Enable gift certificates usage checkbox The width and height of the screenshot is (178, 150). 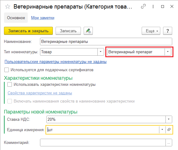6,70
